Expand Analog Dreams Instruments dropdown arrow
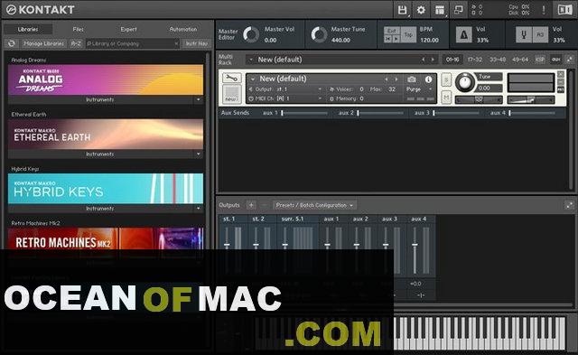Image resolution: width=578 pixels, height=355 pixels. click(199, 99)
